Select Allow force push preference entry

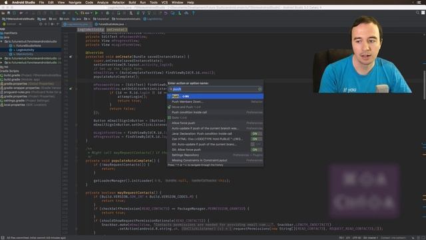pyautogui.click(x=215, y=123)
